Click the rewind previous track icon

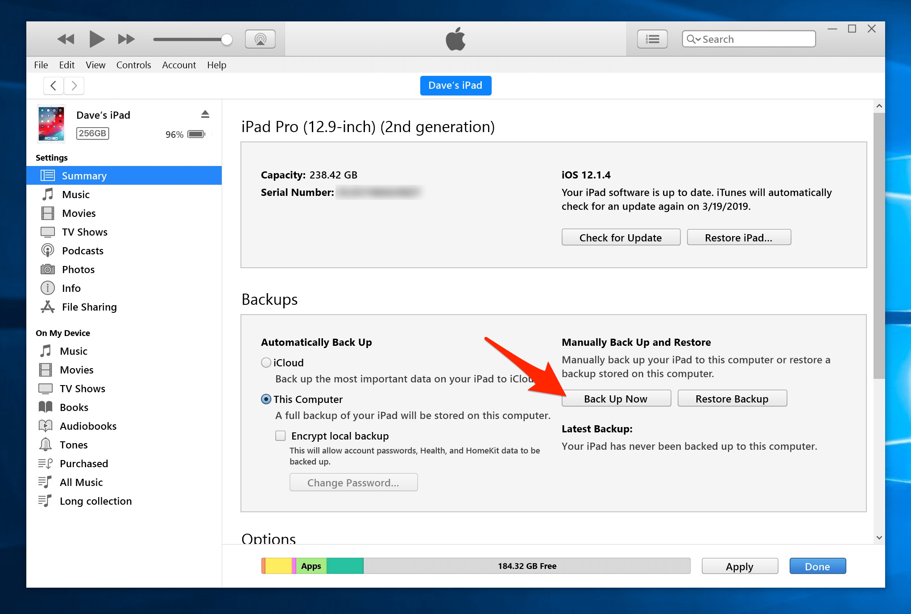66,39
